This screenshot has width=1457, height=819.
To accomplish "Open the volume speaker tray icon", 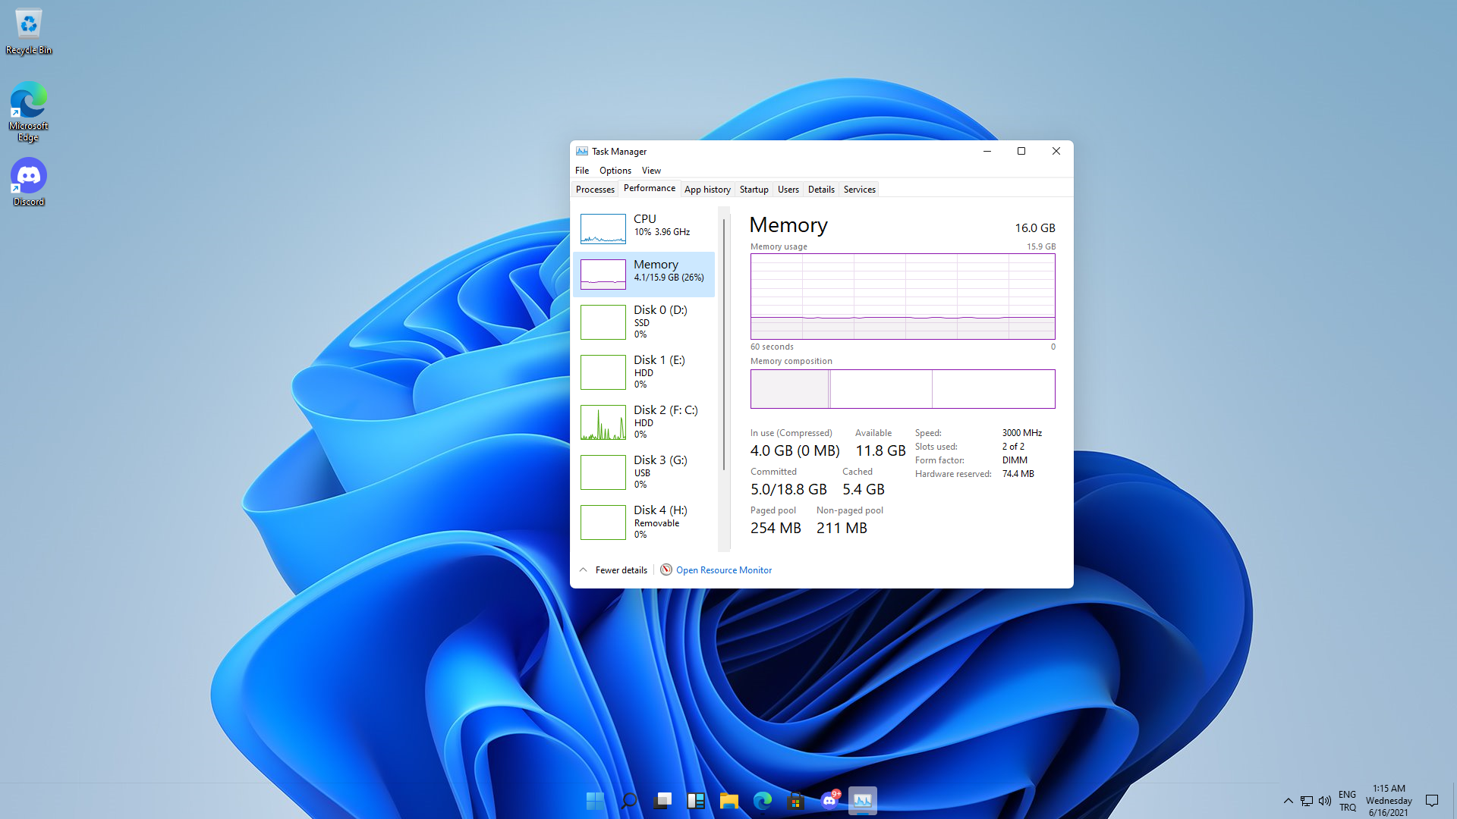I will (1325, 801).
